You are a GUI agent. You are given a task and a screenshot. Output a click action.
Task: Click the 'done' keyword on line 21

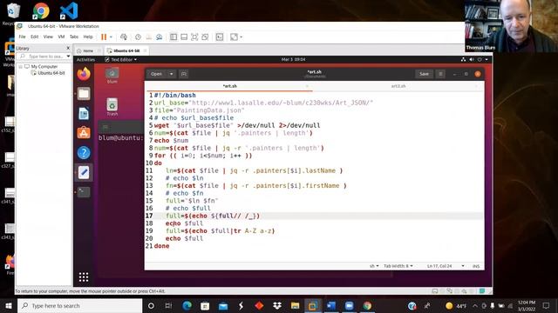(162, 246)
